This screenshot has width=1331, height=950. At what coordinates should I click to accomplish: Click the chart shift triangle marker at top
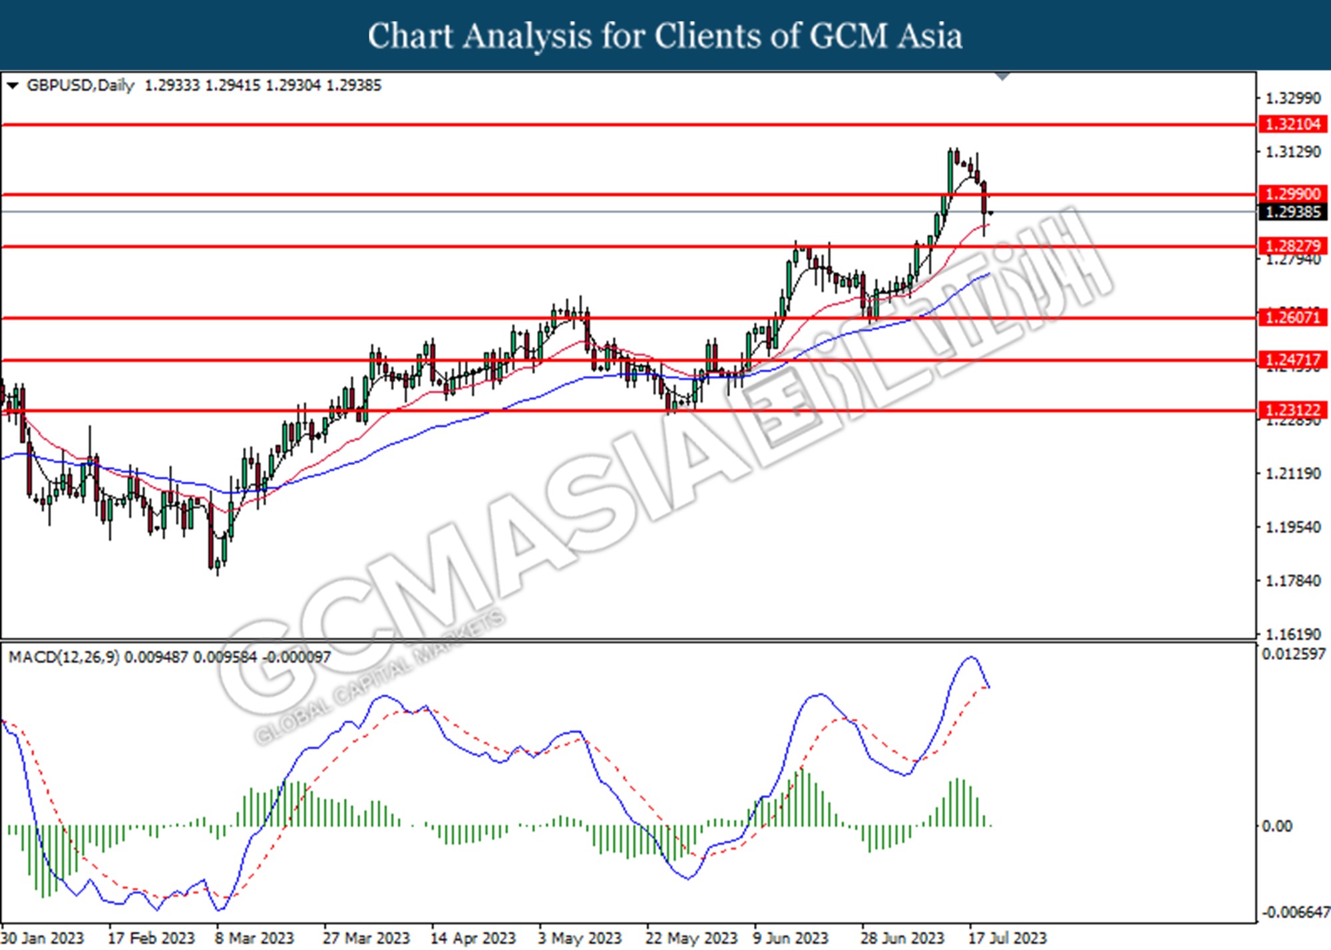(1002, 77)
